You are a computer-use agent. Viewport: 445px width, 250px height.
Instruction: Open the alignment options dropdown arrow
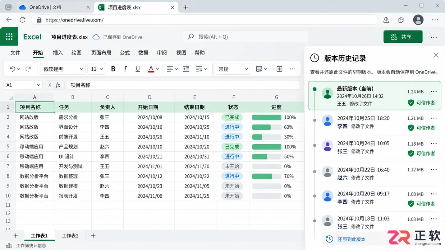pos(176,69)
